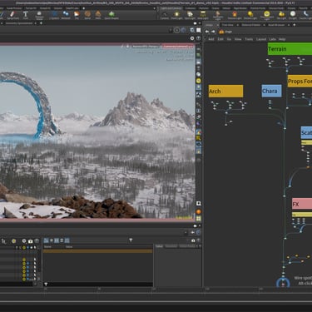Image resolution: width=312 pixels, height=312 pixels.
Task: Open the perspective view dropdown in viewport
Action: 145,47
